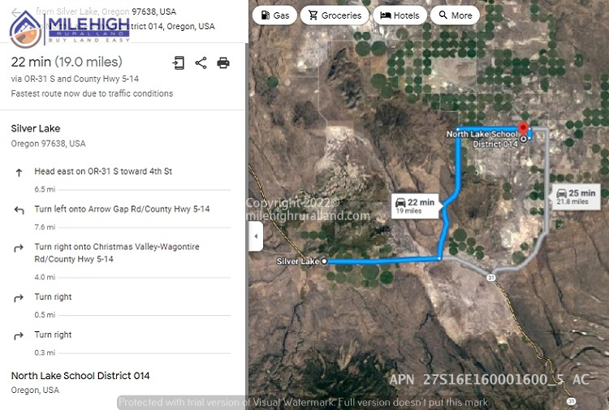609x410 pixels.
Task: Click the North Lake School District 014 destination
Action: click(80, 376)
